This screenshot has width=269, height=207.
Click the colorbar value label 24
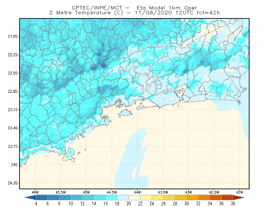(152, 204)
